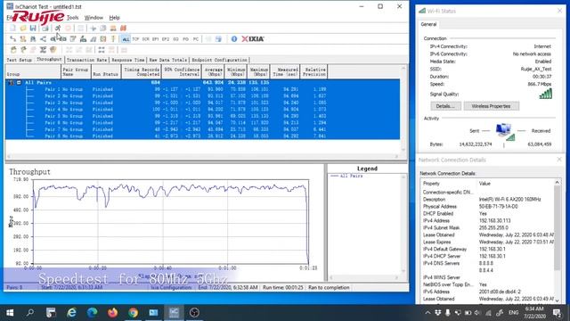570x321 pixels.
Task: Open Microsoft Edge from the taskbar
Action: [x=92, y=313]
